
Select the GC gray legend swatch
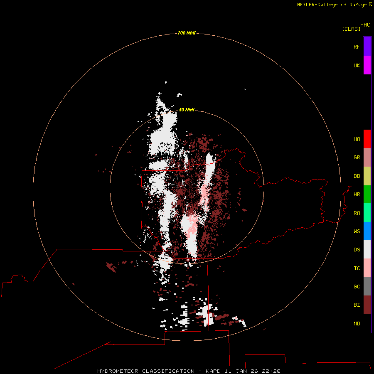pyautogui.click(x=367, y=286)
